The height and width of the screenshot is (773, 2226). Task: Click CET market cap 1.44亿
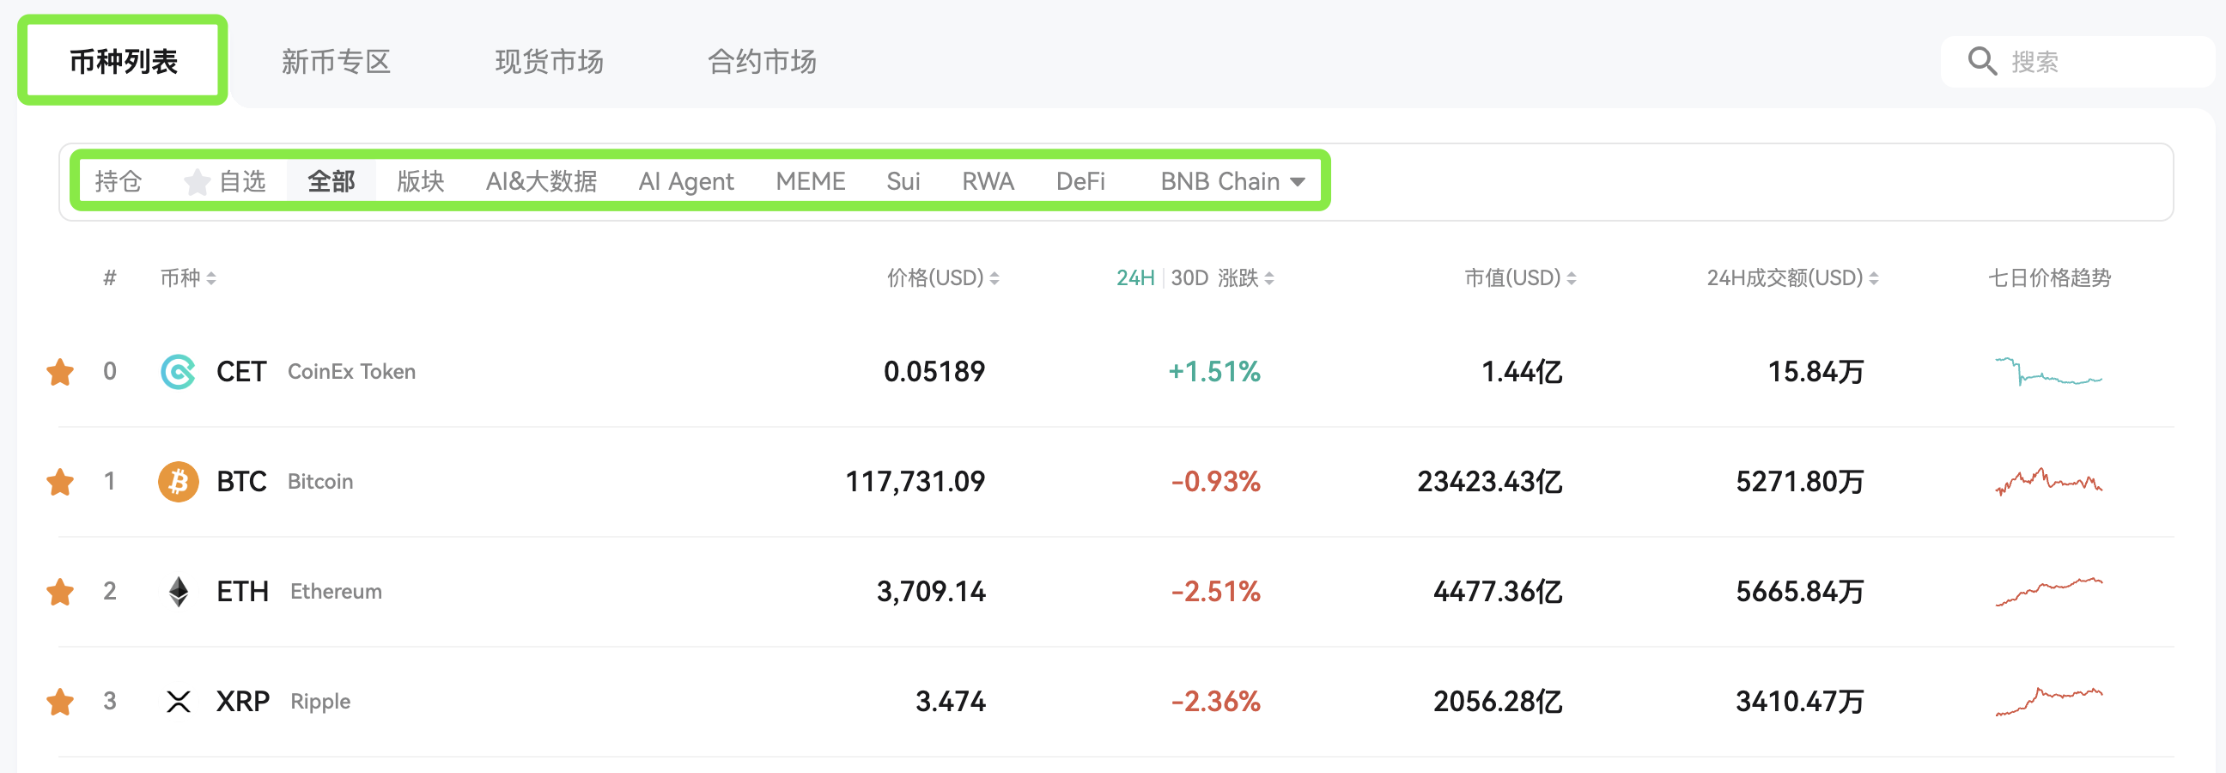pyautogui.click(x=1522, y=372)
